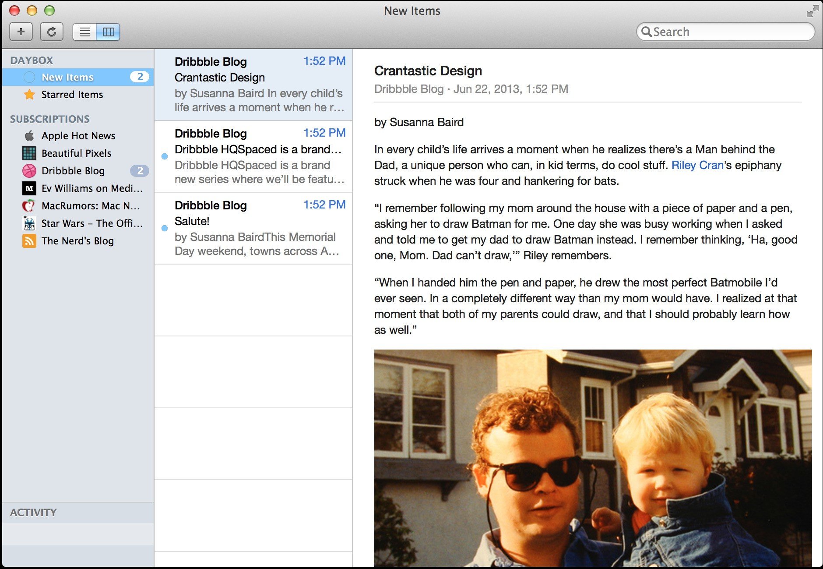The height and width of the screenshot is (569, 823).
Task: Click the New Items circle icon
Action: tap(29, 77)
